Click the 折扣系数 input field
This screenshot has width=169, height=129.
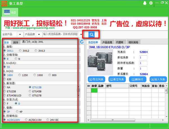click(x=143, y=58)
